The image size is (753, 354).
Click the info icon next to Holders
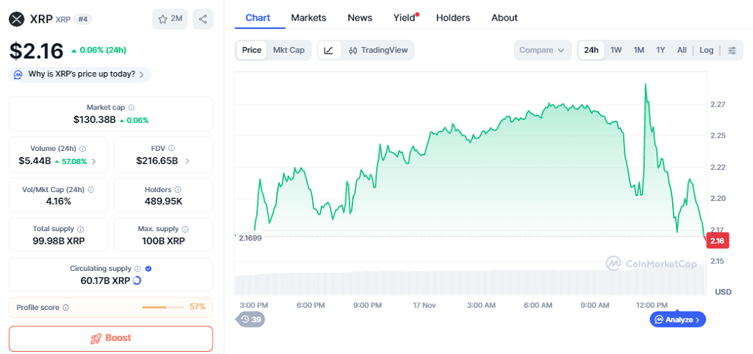pos(178,190)
